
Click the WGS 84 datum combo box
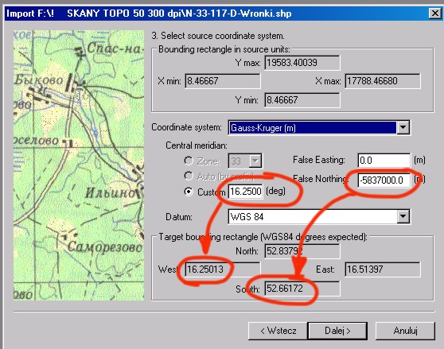pos(319,217)
